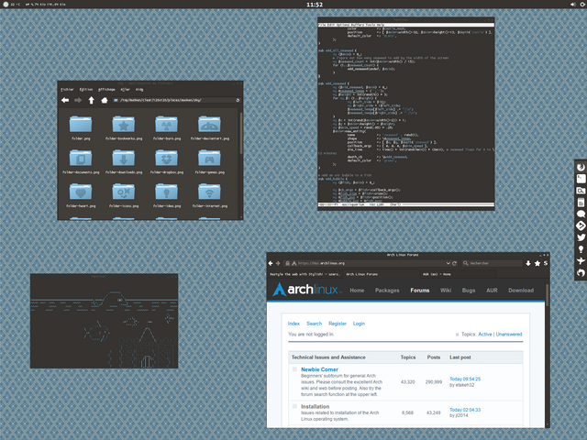Viewport: 587px width, 440px height.
Task: Click the Firefox page vertical scrollbar
Action: click(547, 295)
